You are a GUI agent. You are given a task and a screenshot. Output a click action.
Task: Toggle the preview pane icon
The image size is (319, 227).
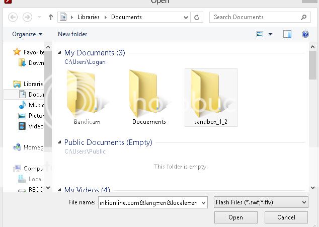(287, 34)
